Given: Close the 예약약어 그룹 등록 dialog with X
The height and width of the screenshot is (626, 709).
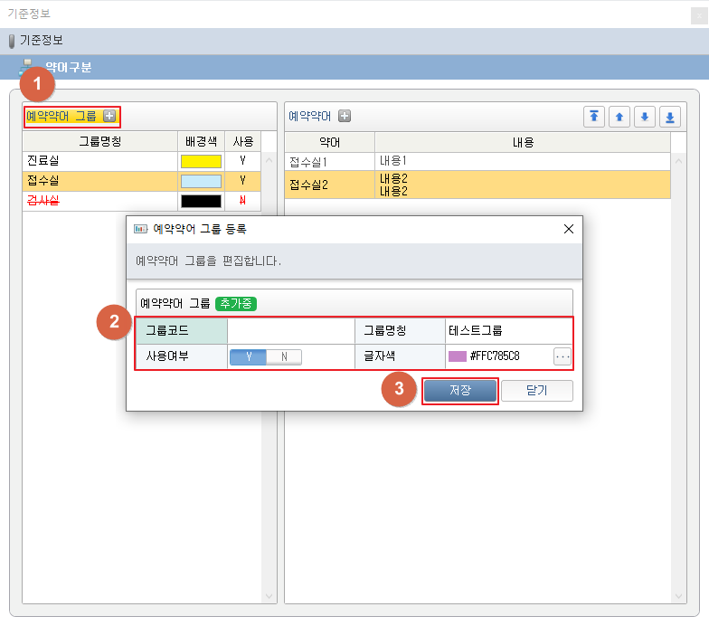Looking at the screenshot, I should coord(568,229).
